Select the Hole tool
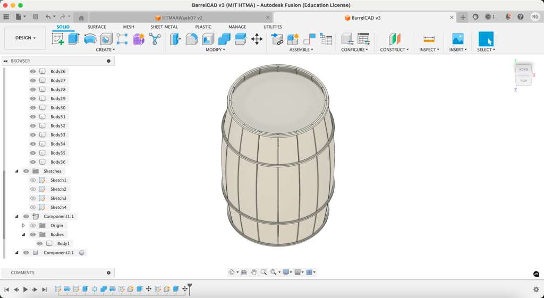This screenshot has height=298, width=544. pos(106,39)
